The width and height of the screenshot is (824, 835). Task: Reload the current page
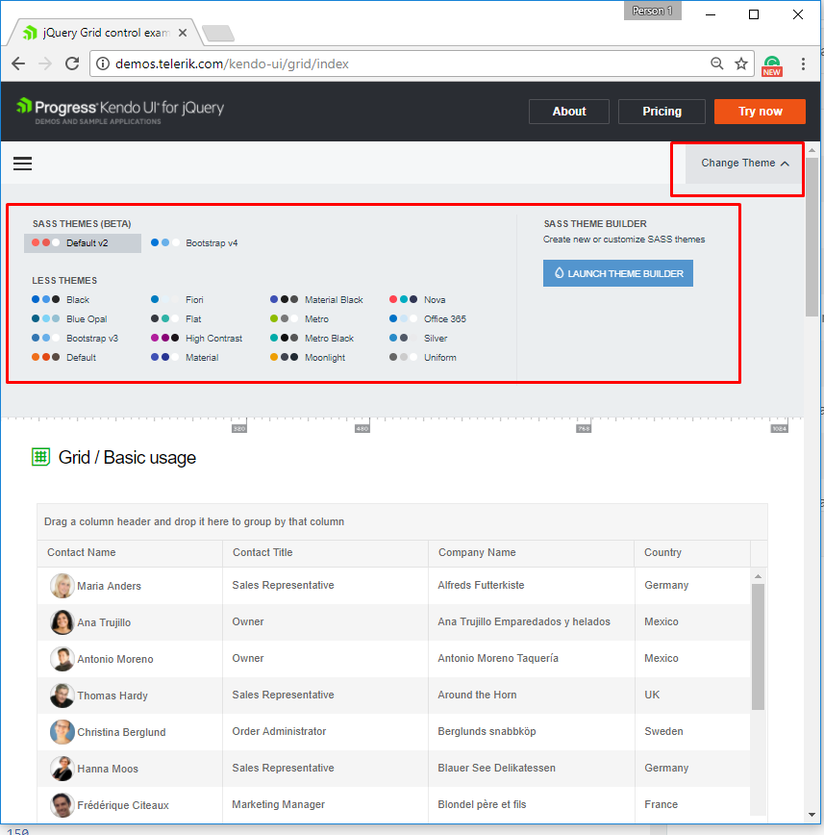[x=72, y=63]
